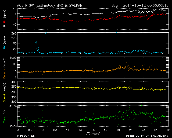Click the "1.0E+04" tick label on Temp axis
The image size is (172, 138).
(12, 126)
